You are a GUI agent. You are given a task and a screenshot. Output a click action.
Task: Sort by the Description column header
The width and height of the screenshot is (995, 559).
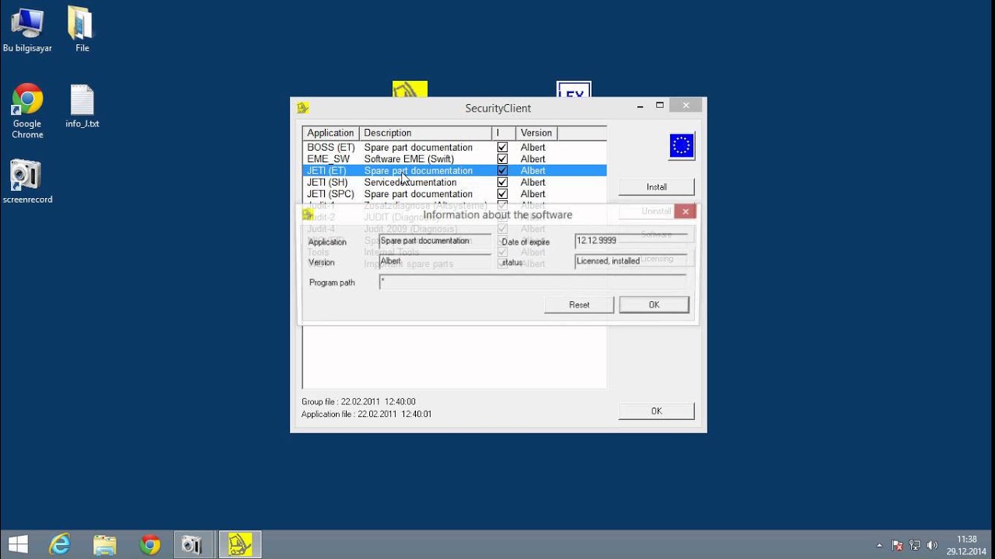[x=425, y=133]
